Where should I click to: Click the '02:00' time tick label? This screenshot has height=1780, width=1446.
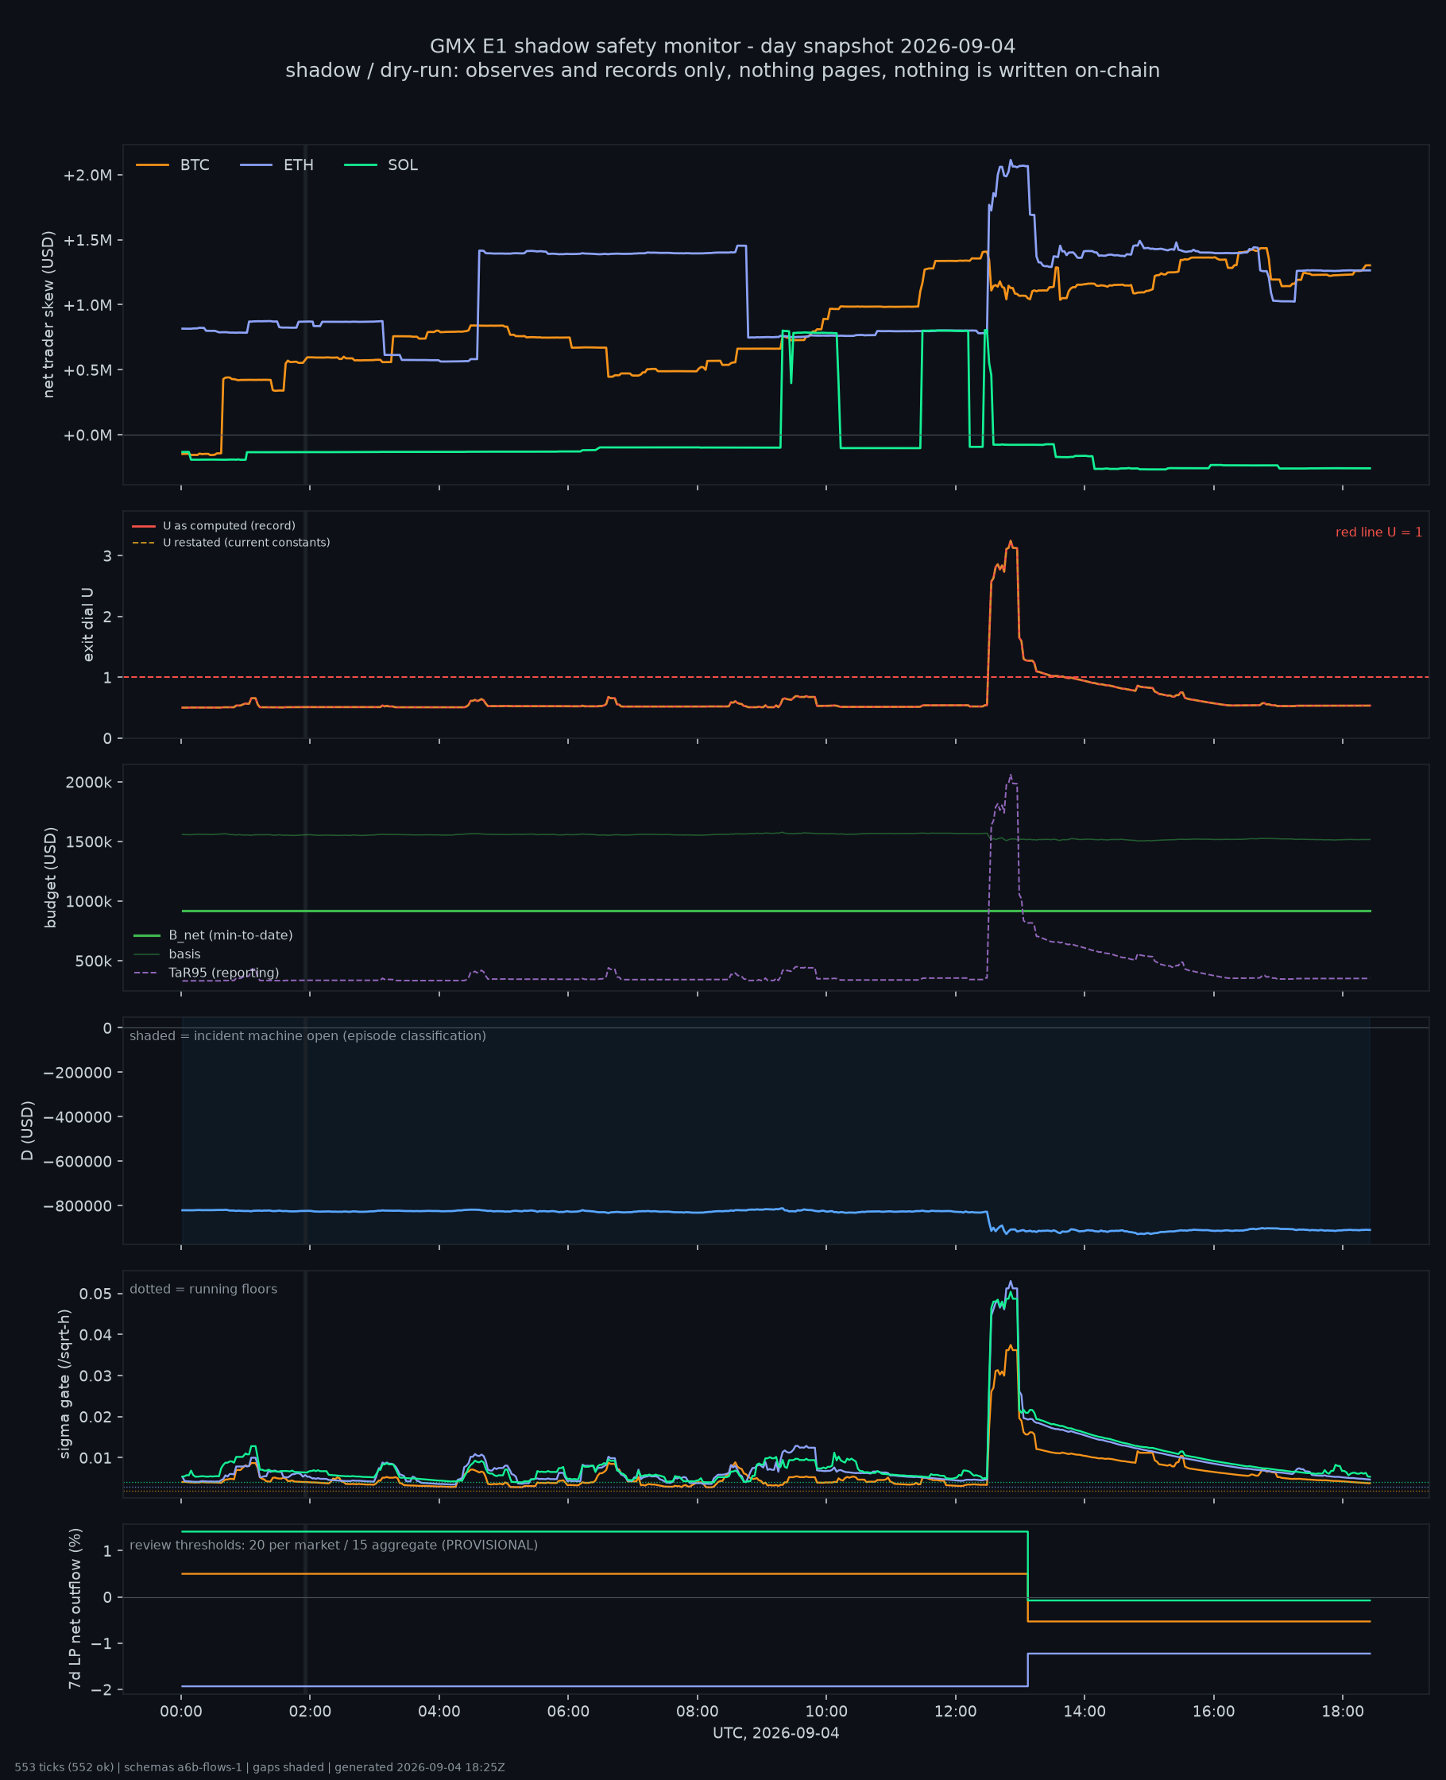(x=310, y=1712)
